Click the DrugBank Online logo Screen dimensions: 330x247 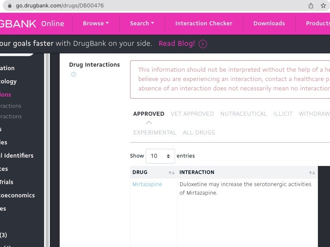[32, 23]
